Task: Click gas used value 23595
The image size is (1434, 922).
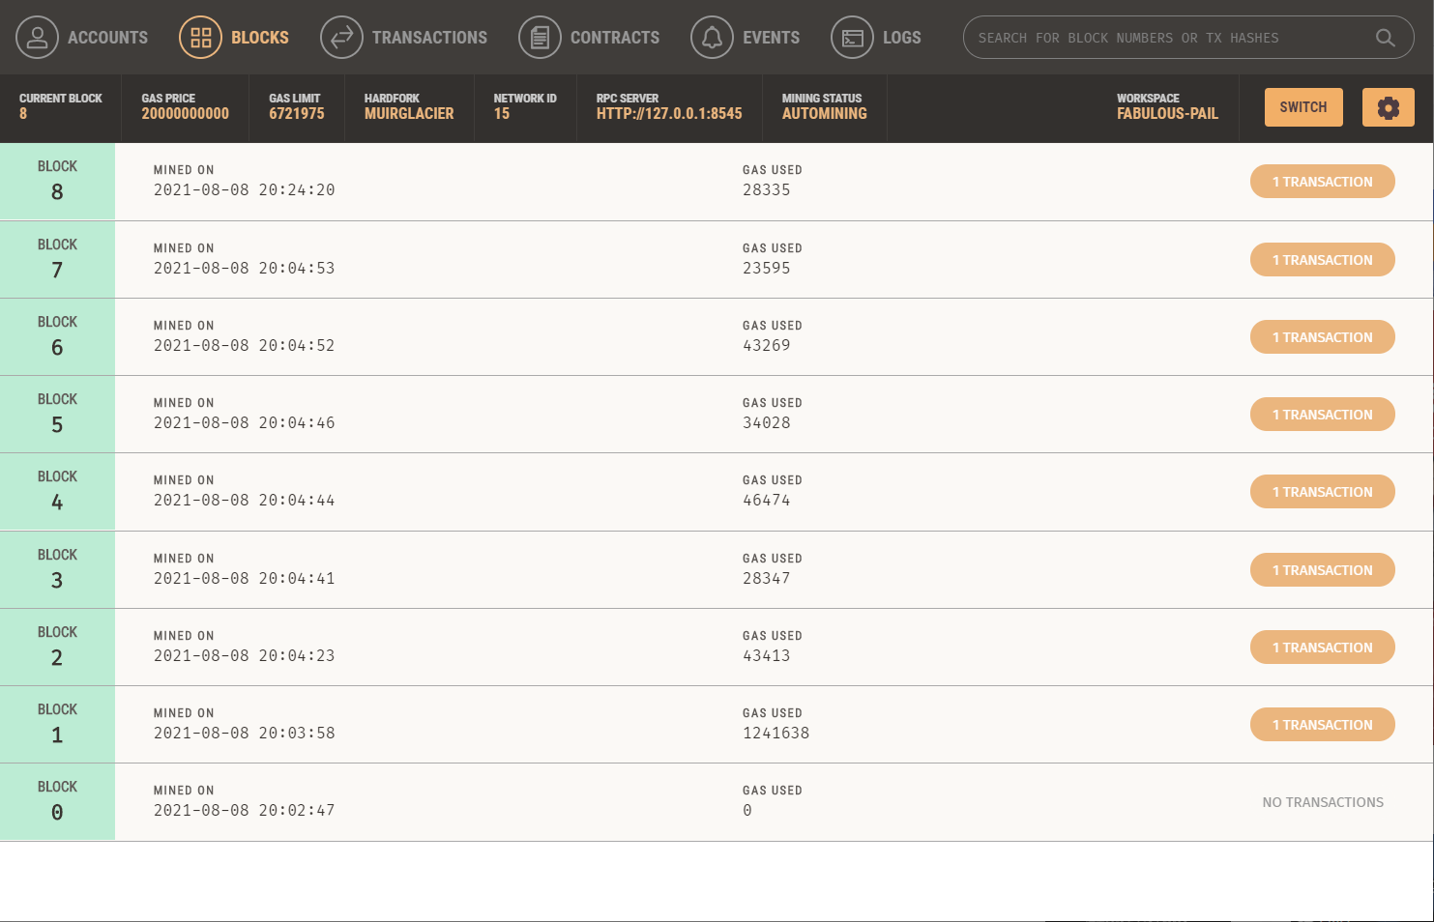Action: tap(766, 269)
